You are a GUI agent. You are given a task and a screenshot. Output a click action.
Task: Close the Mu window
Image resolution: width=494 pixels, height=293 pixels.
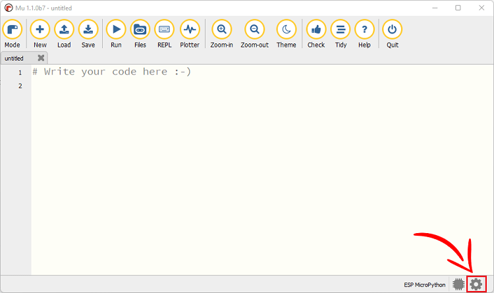click(481, 8)
